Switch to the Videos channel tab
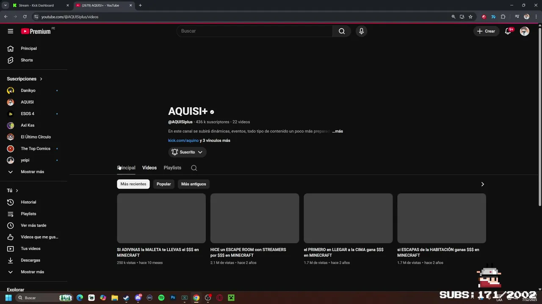The width and height of the screenshot is (542, 304). coord(149,168)
